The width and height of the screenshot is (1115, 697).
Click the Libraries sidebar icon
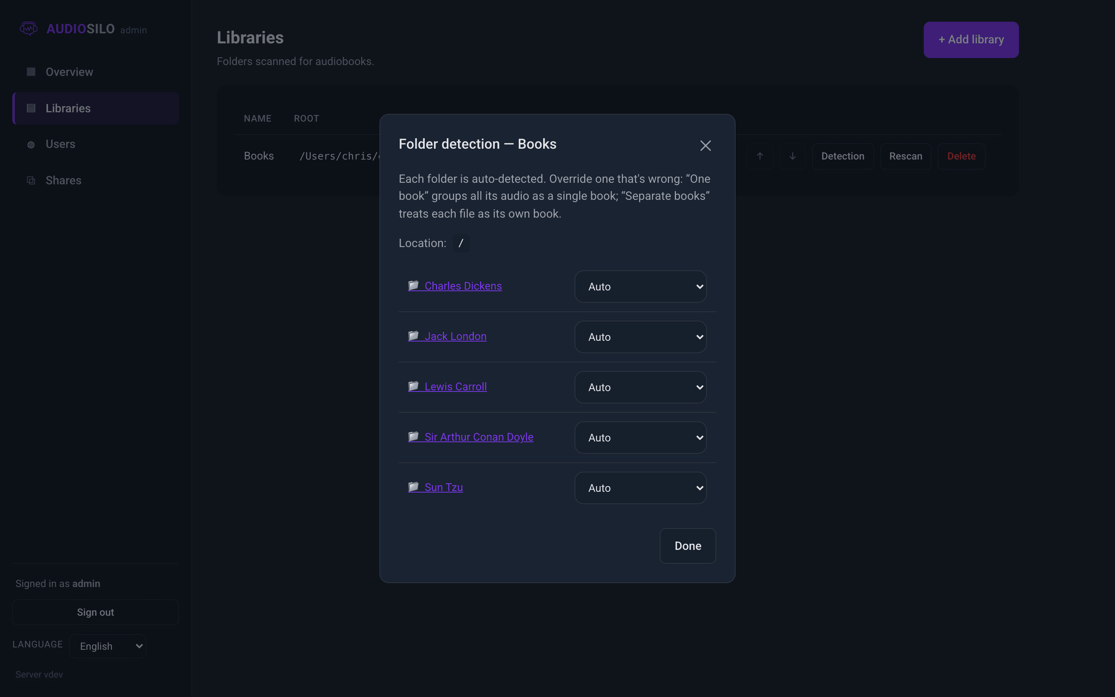coord(31,108)
